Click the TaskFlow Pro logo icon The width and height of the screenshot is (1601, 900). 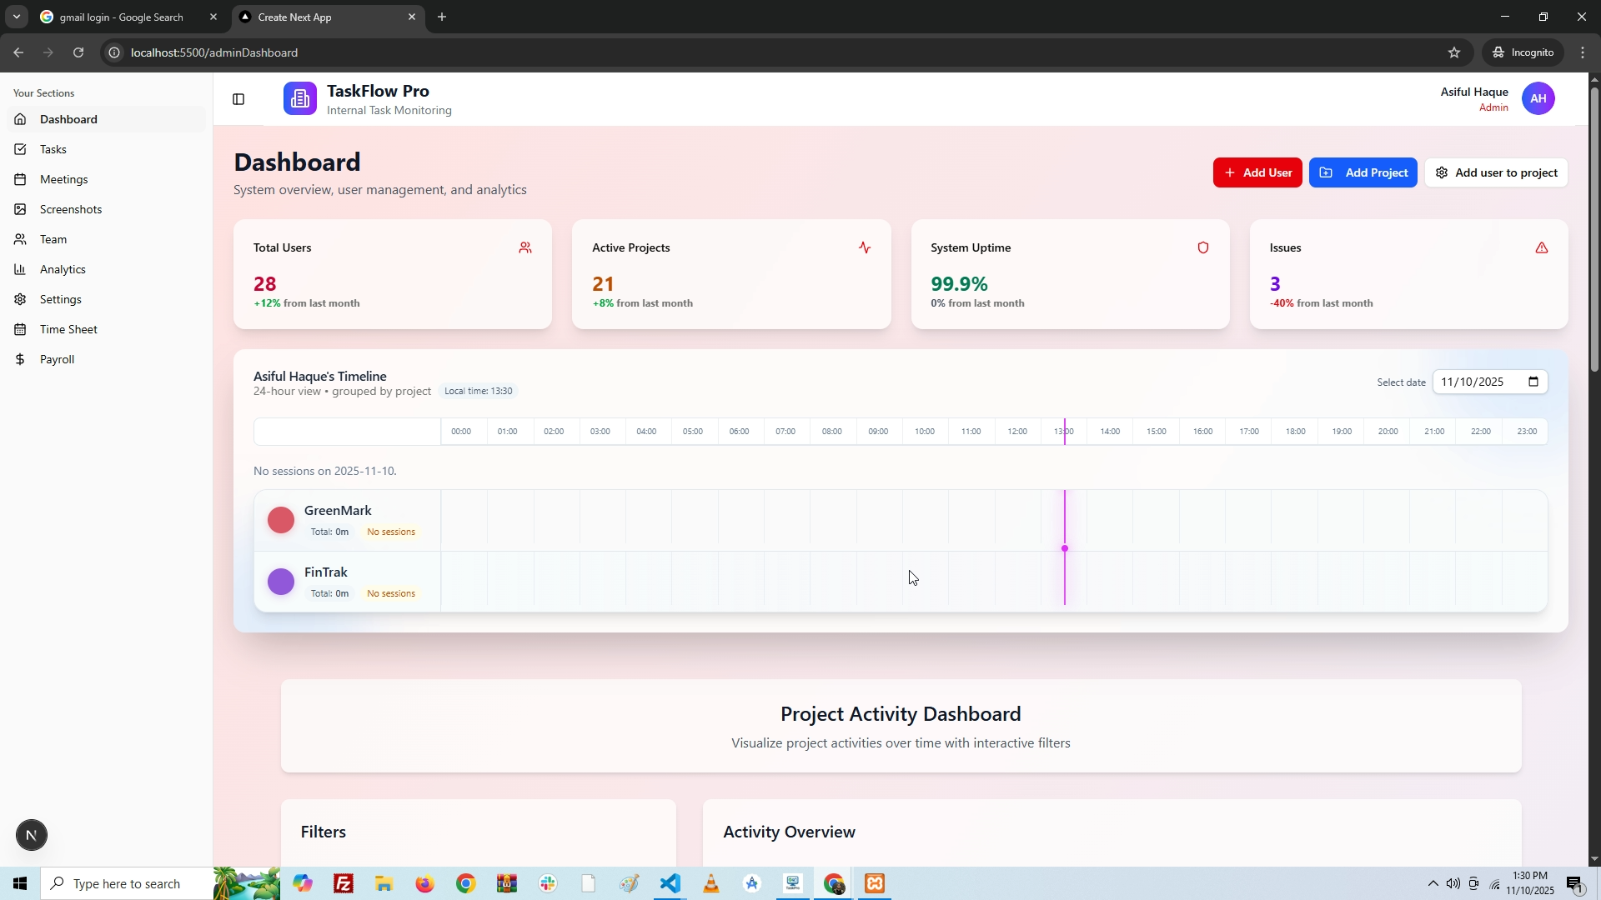coord(299,99)
